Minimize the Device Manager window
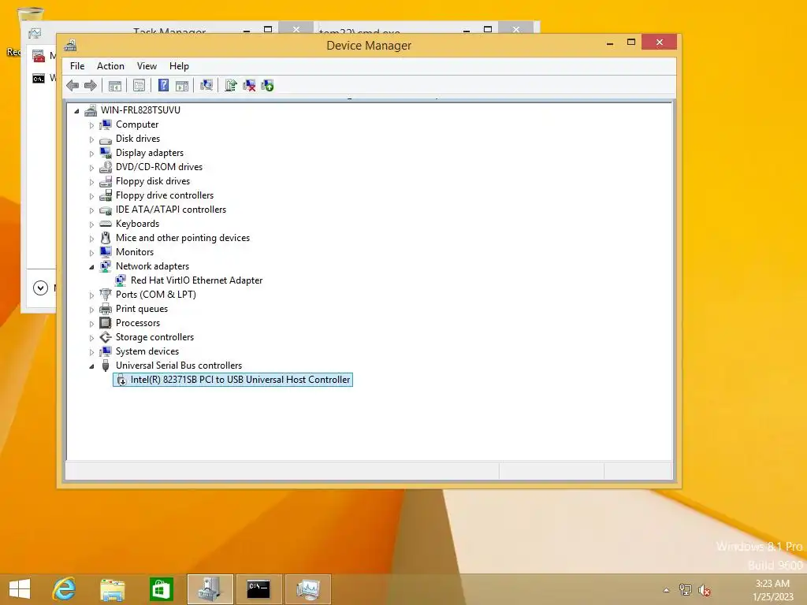Viewport: 807px width, 605px height. point(610,43)
